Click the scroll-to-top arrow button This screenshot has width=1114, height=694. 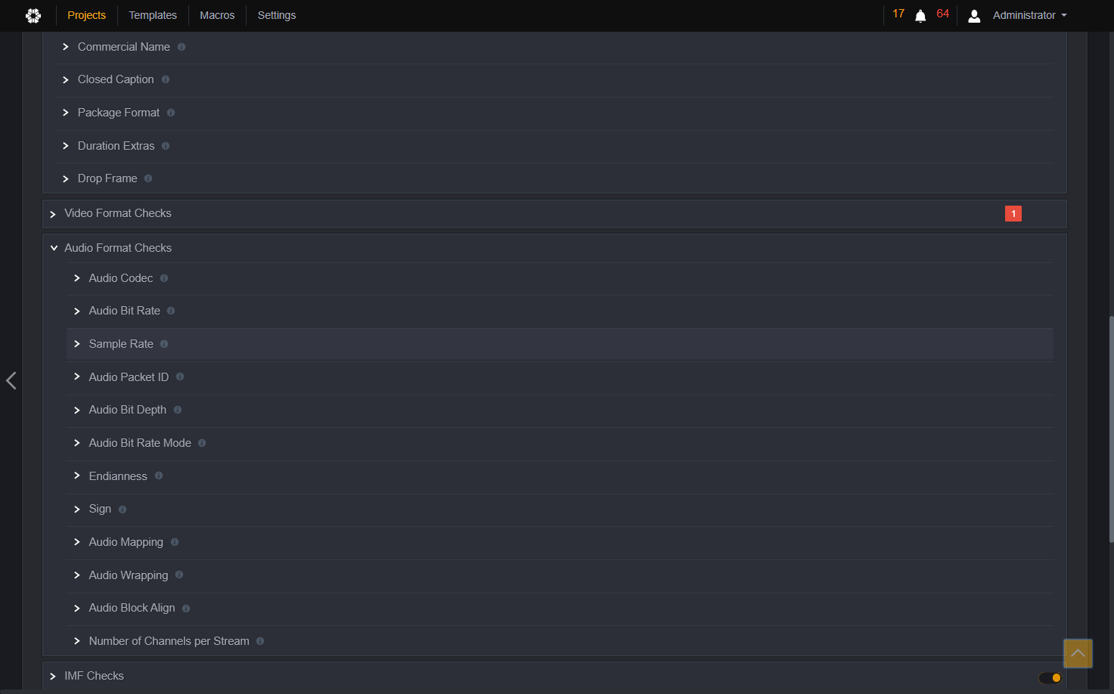tap(1078, 653)
